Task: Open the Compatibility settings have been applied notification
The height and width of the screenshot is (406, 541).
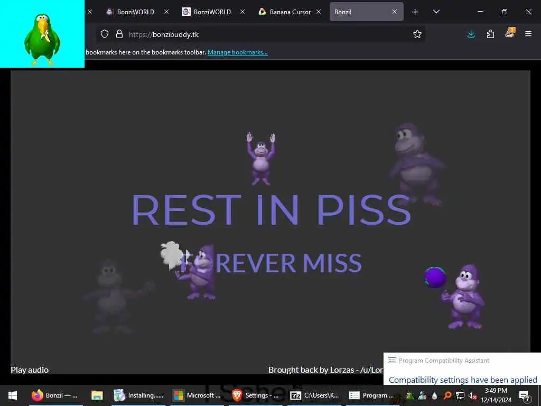Action: click(x=463, y=380)
